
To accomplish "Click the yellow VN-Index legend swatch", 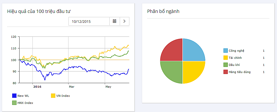I will tap(53, 96).
